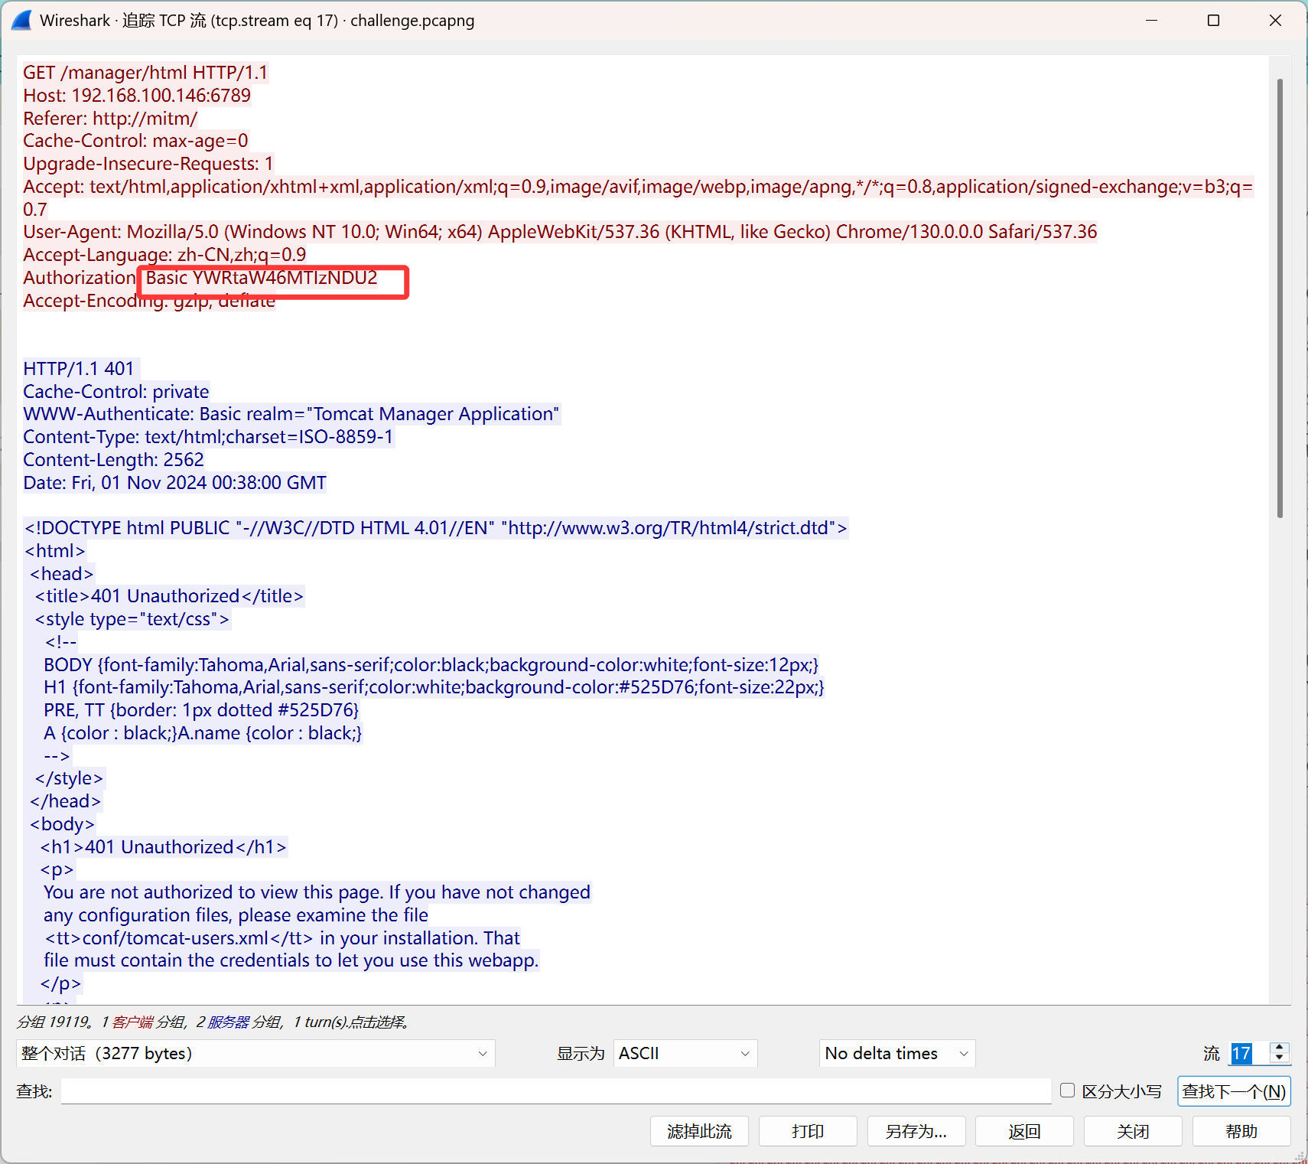
Task: Click the User-Agent Mozilla/5.0 header line
Action: [560, 232]
